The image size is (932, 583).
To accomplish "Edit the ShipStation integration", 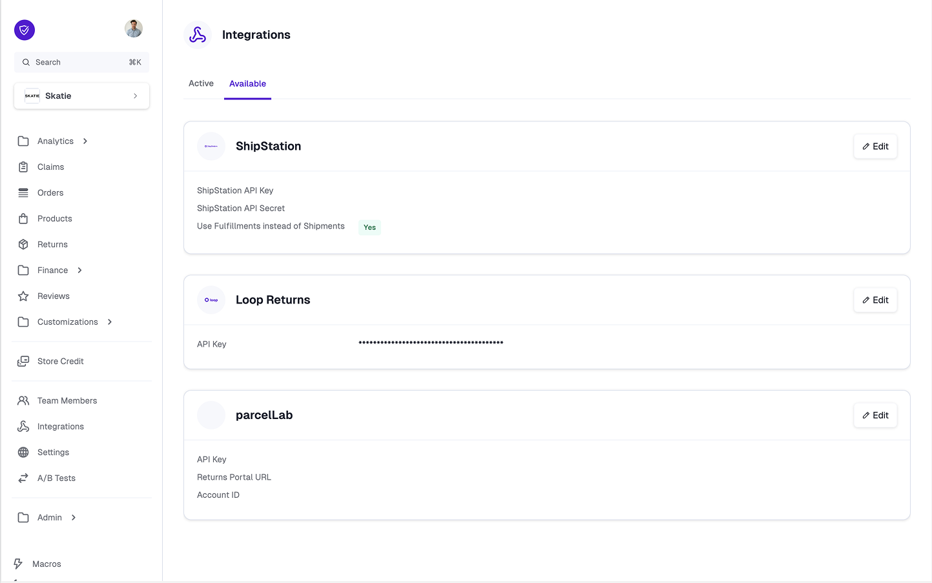I will (x=875, y=147).
